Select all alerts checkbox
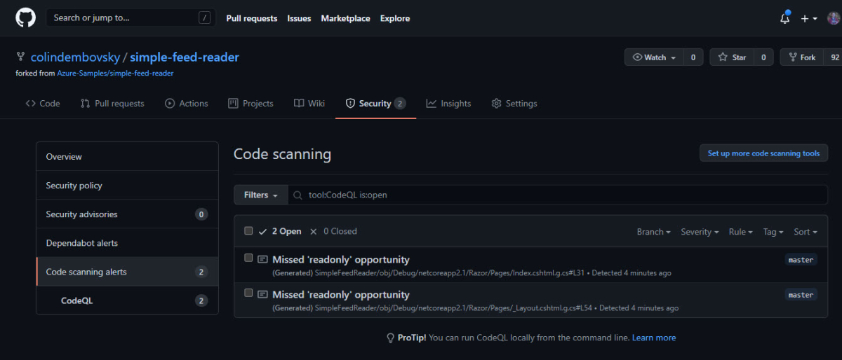 coord(248,230)
